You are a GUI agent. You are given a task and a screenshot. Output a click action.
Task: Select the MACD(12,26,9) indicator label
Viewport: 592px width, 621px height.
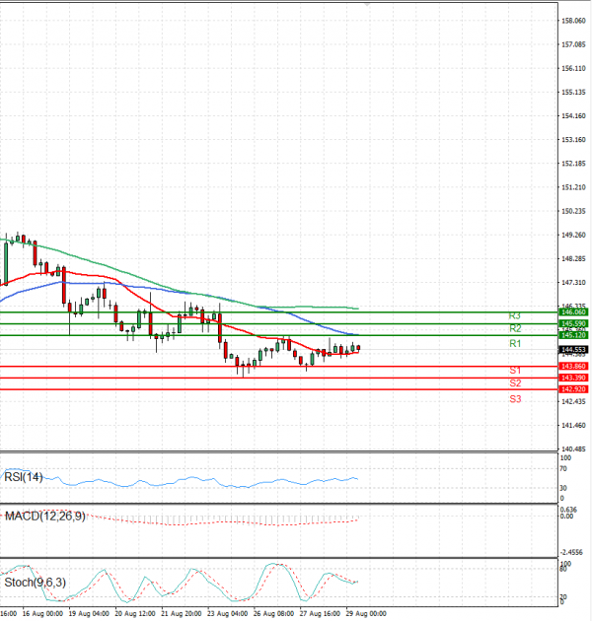click(x=44, y=516)
